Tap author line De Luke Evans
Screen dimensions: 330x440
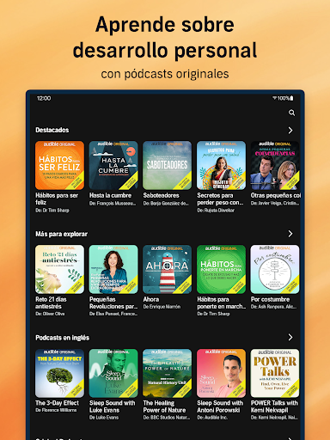[x=104, y=418]
